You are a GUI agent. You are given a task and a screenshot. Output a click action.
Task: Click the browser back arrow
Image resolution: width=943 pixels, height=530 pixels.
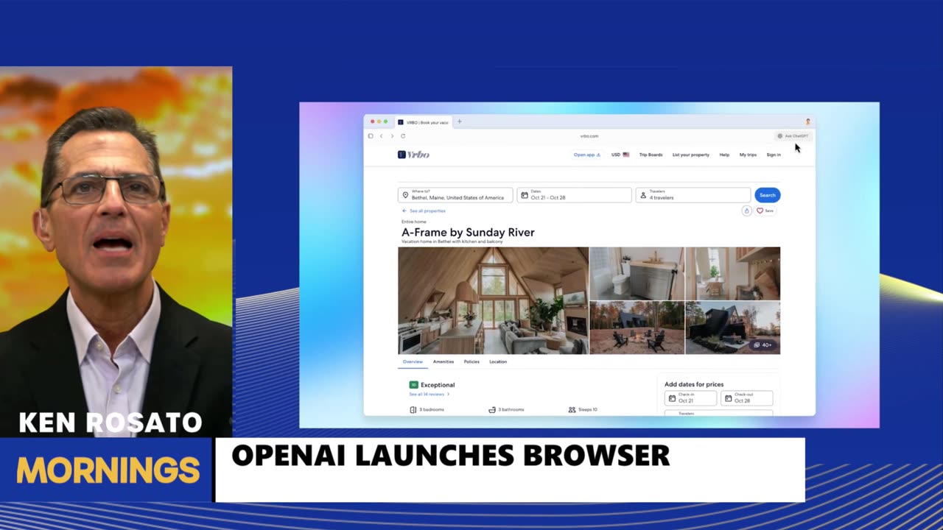pyautogui.click(x=381, y=136)
